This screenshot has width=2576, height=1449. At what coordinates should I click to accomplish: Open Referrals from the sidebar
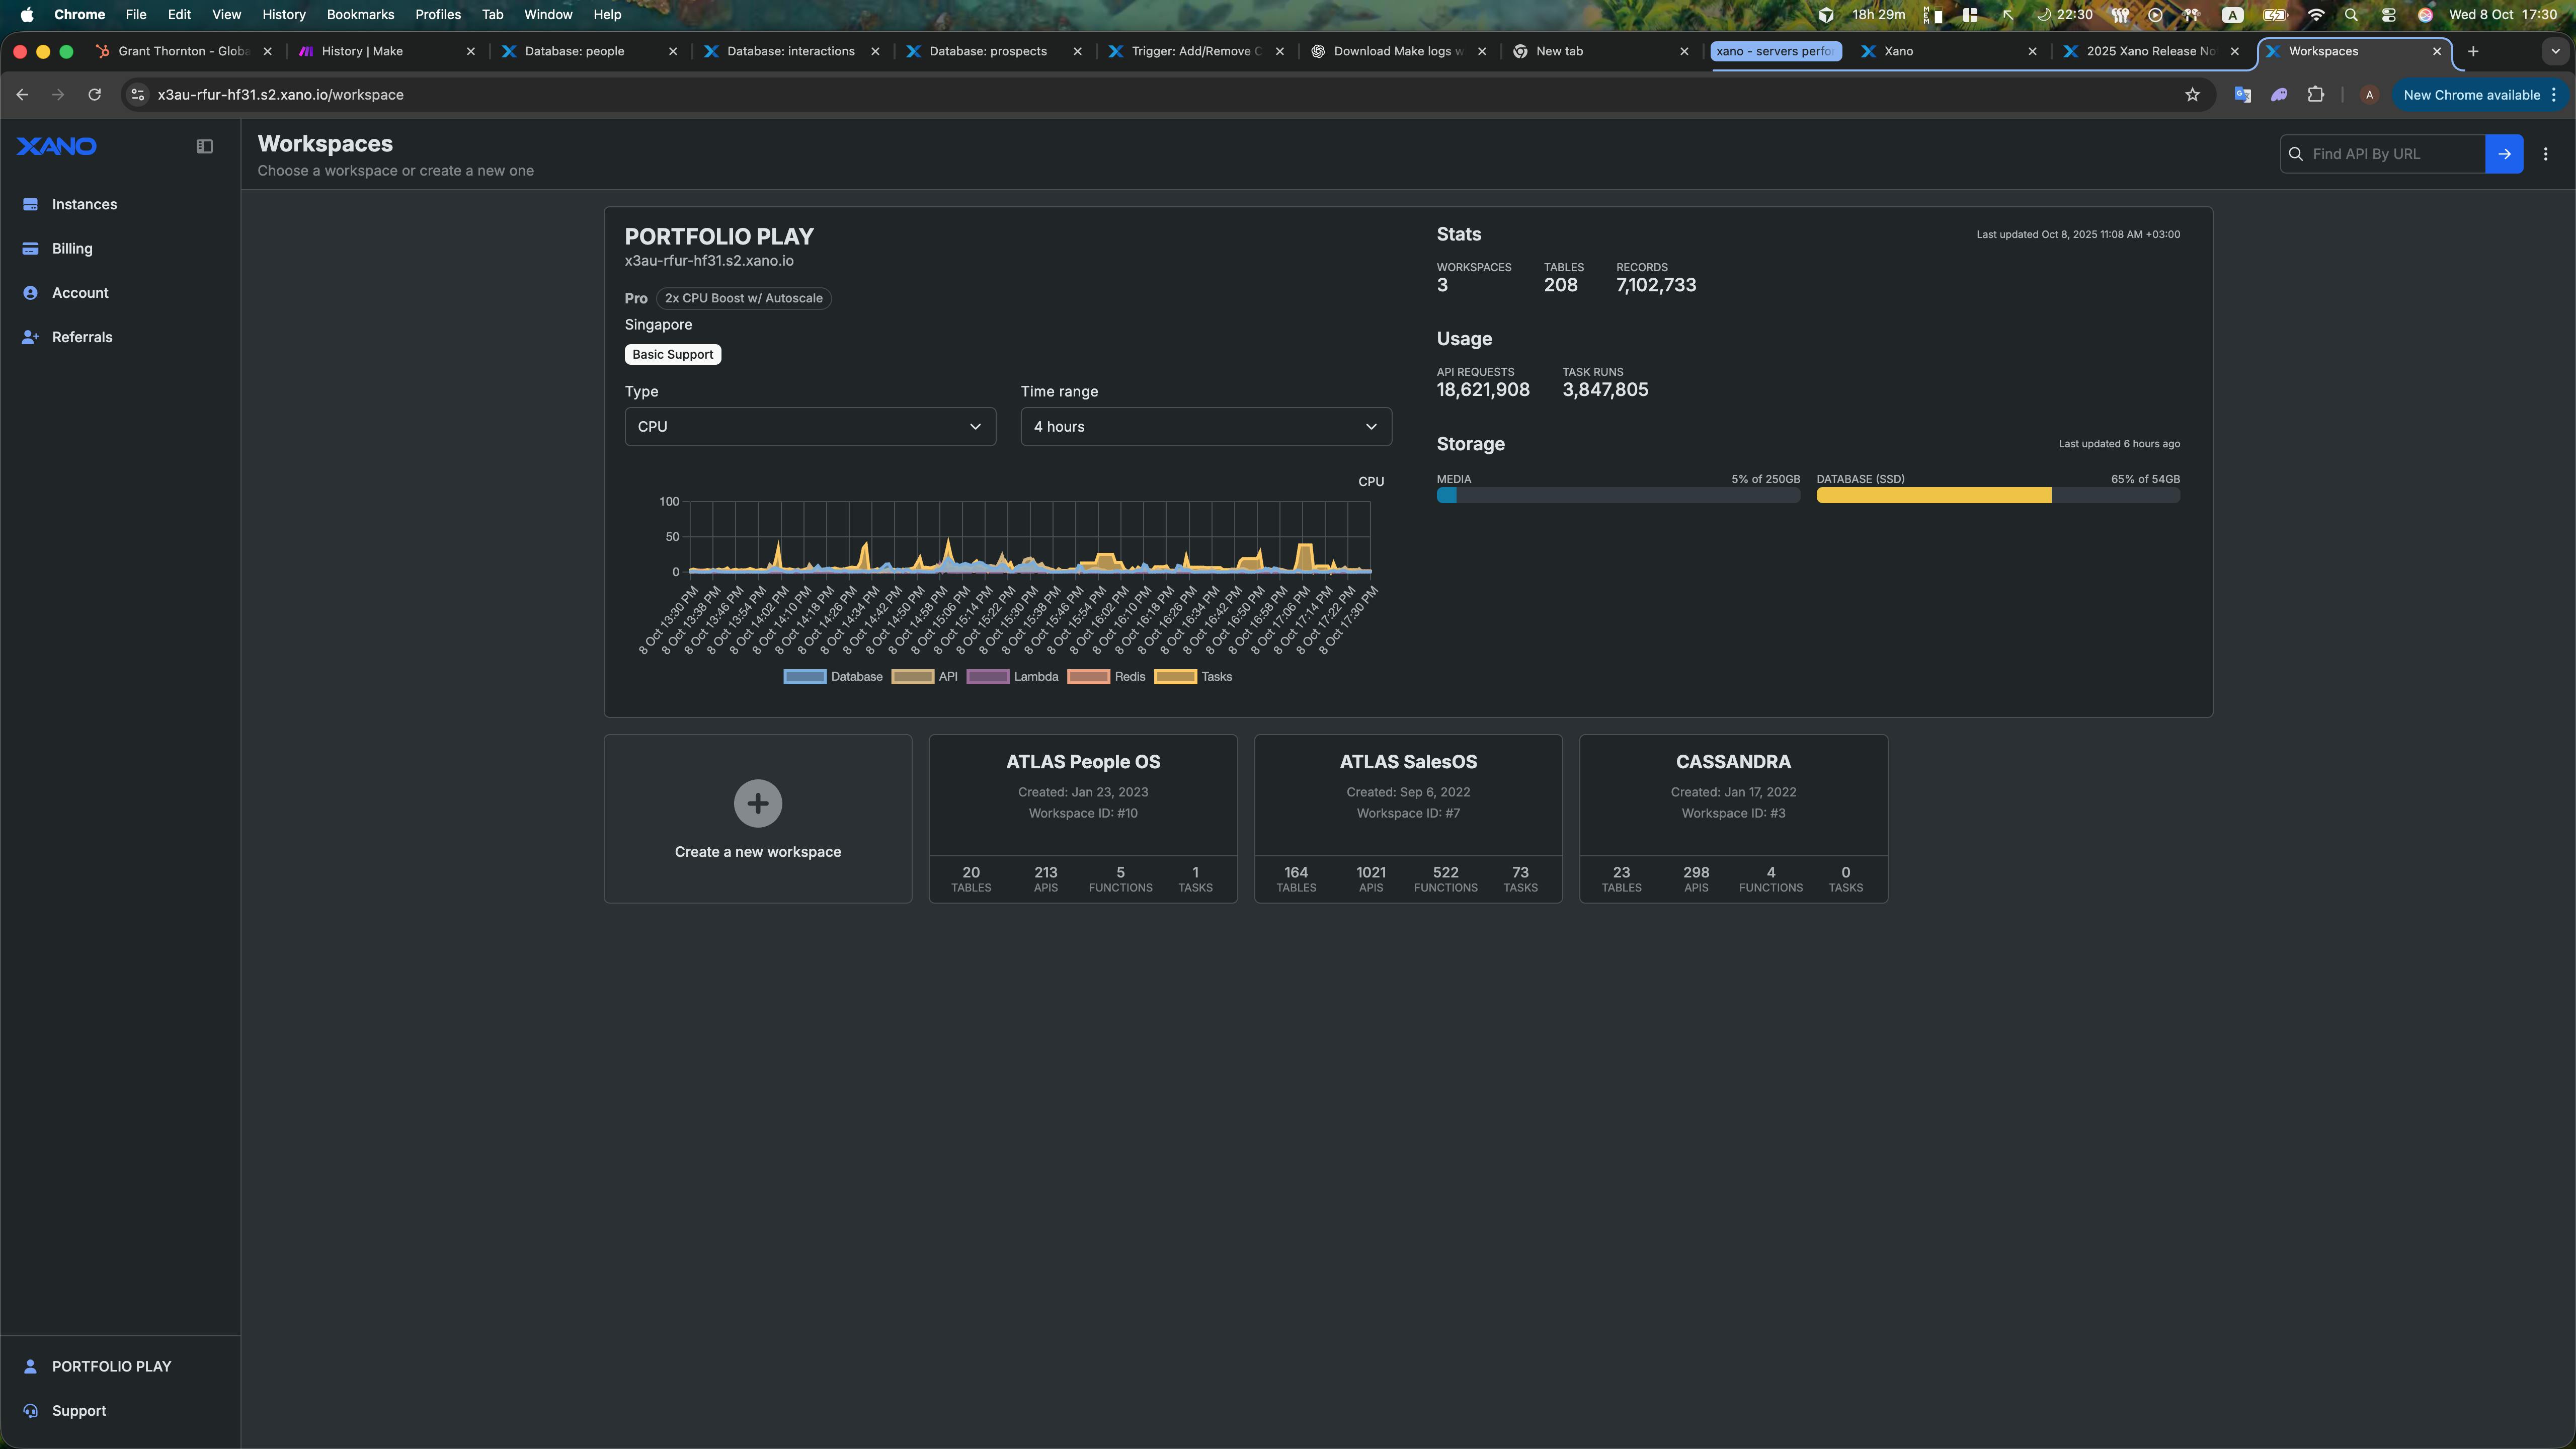(82, 337)
